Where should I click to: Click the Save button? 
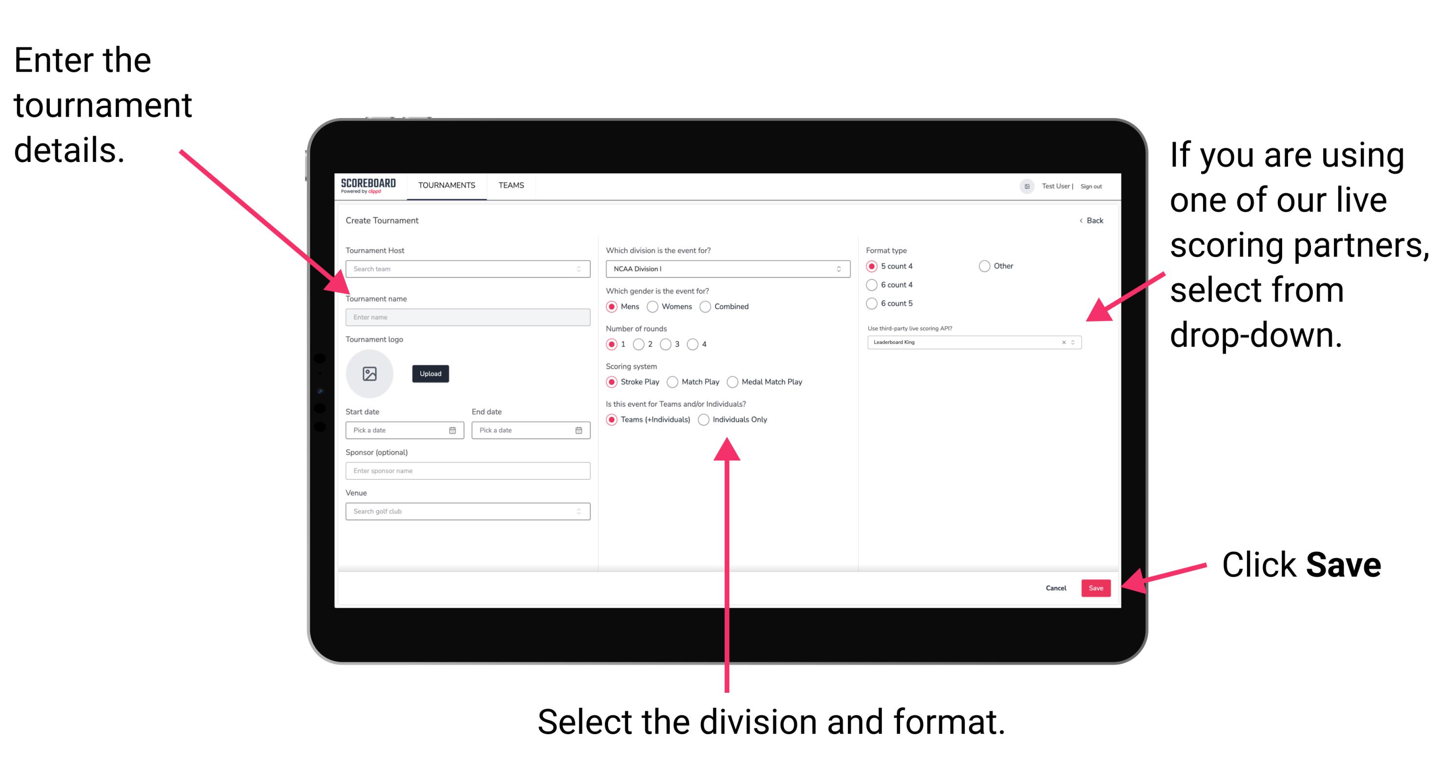[x=1097, y=586]
